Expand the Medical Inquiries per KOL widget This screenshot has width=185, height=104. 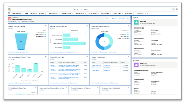(46, 26)
